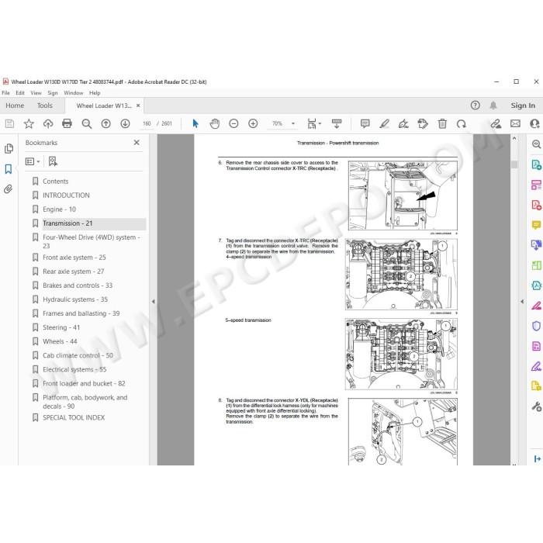Open Four-Wheel Drive (4WD) system bookmark
Viewport: 543px width, 543px height.
pyautogui.click(x=91, y=241)
